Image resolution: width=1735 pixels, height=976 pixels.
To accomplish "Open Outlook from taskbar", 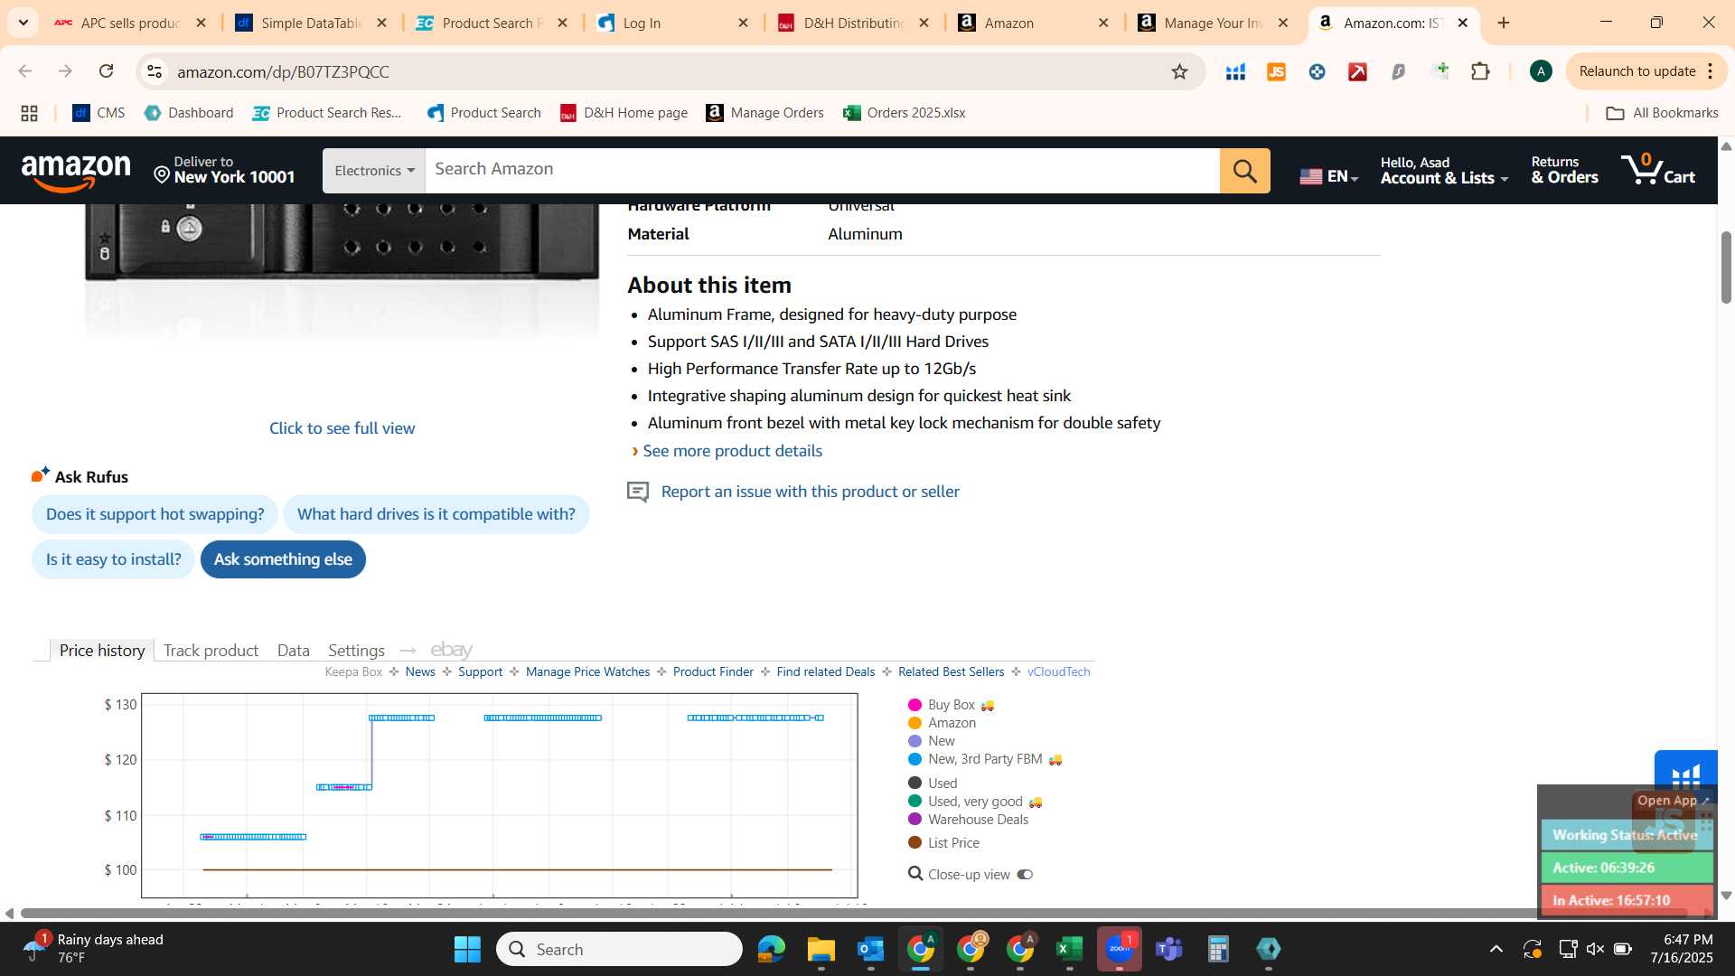I will pos(870,949).
